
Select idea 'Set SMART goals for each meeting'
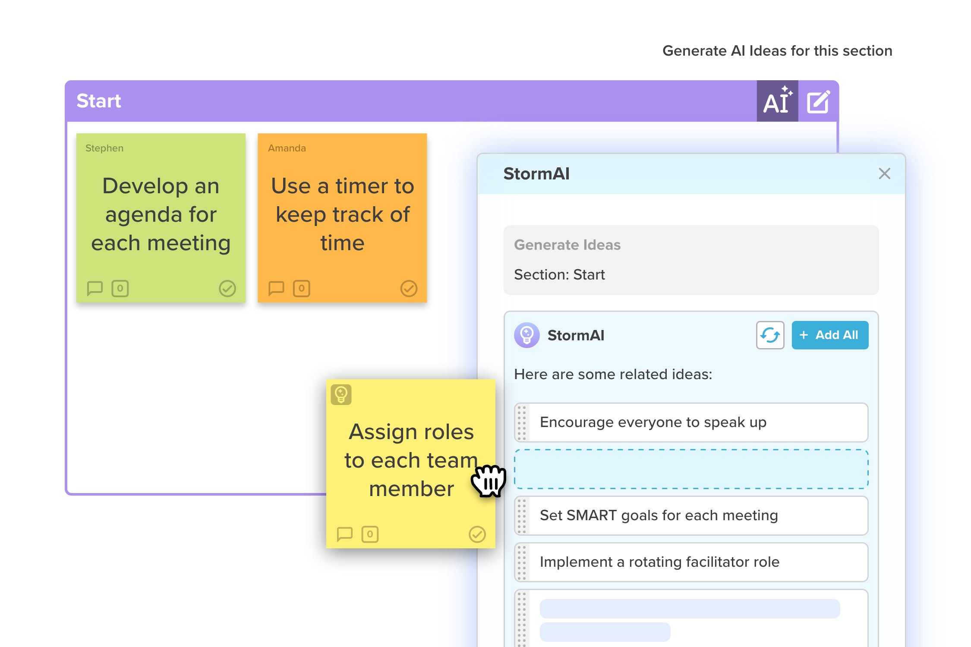pos(691,515)
